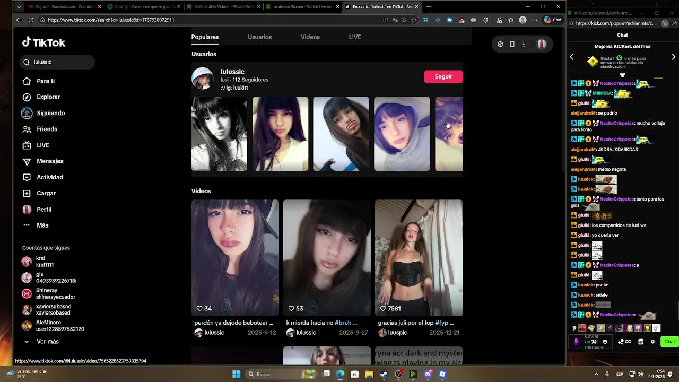This screenshot has height=382, width=679.
Task: Switch to HellenLuiker Videos browser tab
Action: (x=222, y=7)
